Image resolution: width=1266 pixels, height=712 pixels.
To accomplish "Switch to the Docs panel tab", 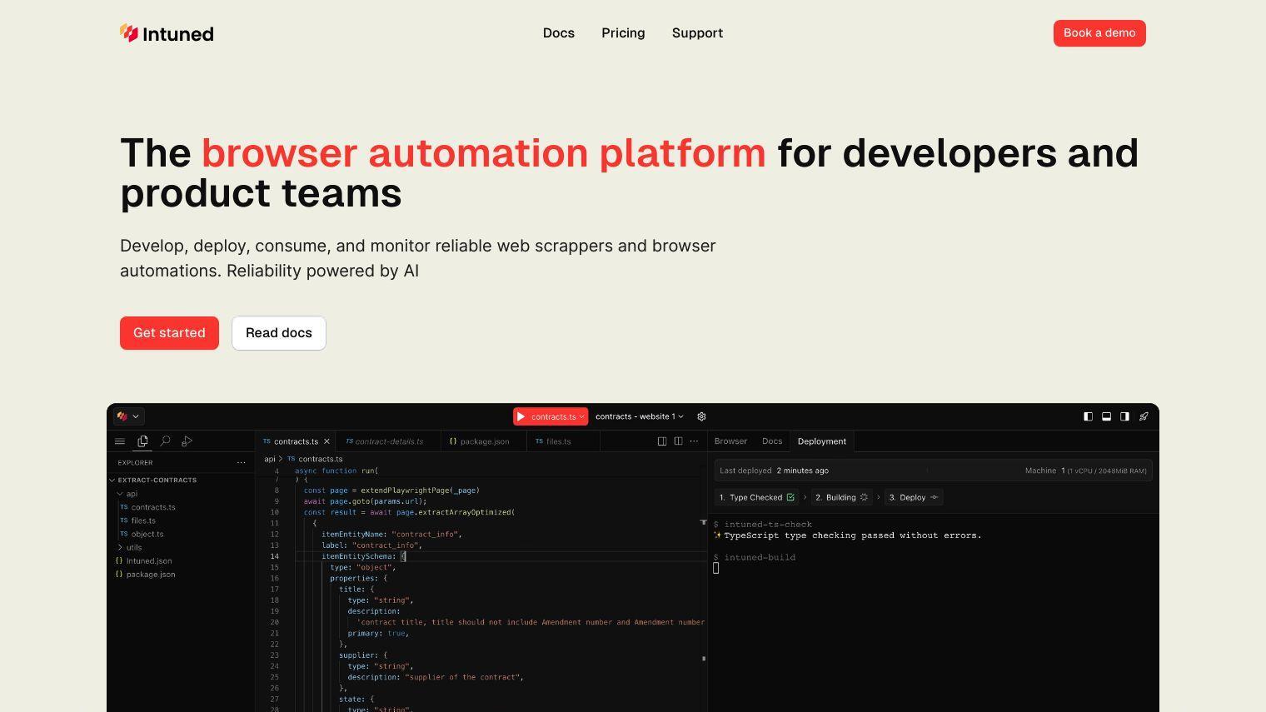I will (772, 441).
